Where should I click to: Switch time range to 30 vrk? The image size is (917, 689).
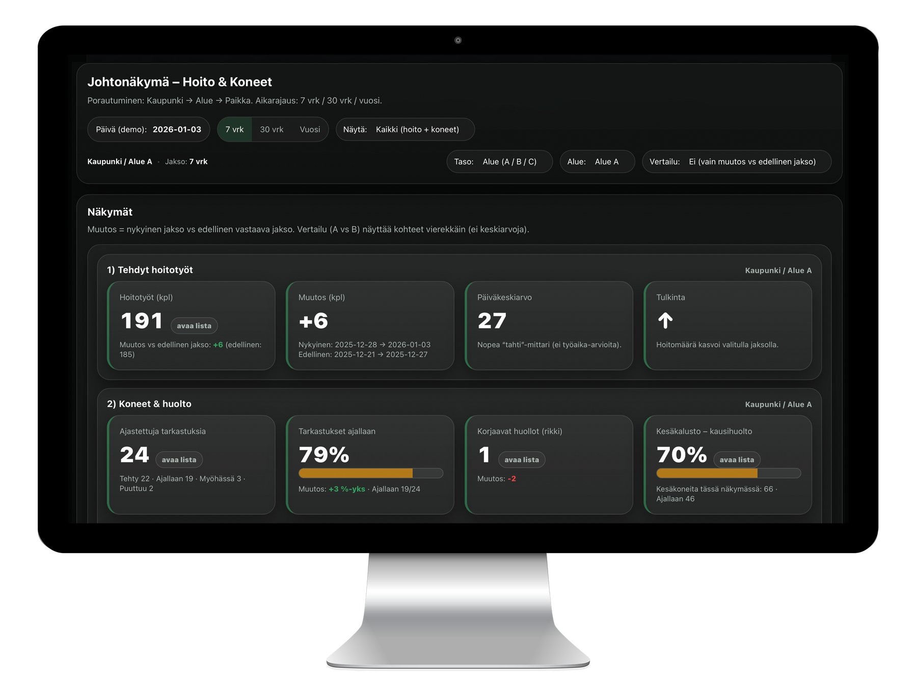272,129
